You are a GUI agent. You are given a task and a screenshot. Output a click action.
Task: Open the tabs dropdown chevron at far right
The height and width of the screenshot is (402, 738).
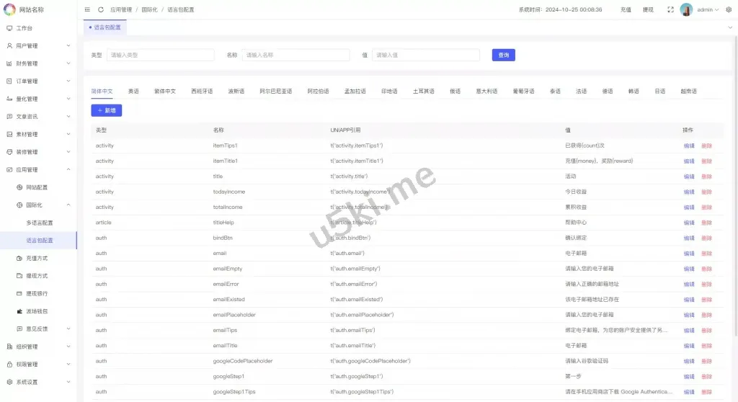[x=731, y=27]
